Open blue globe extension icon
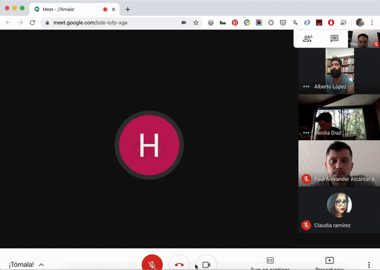 pyautogui.click(x=307, y=23)
